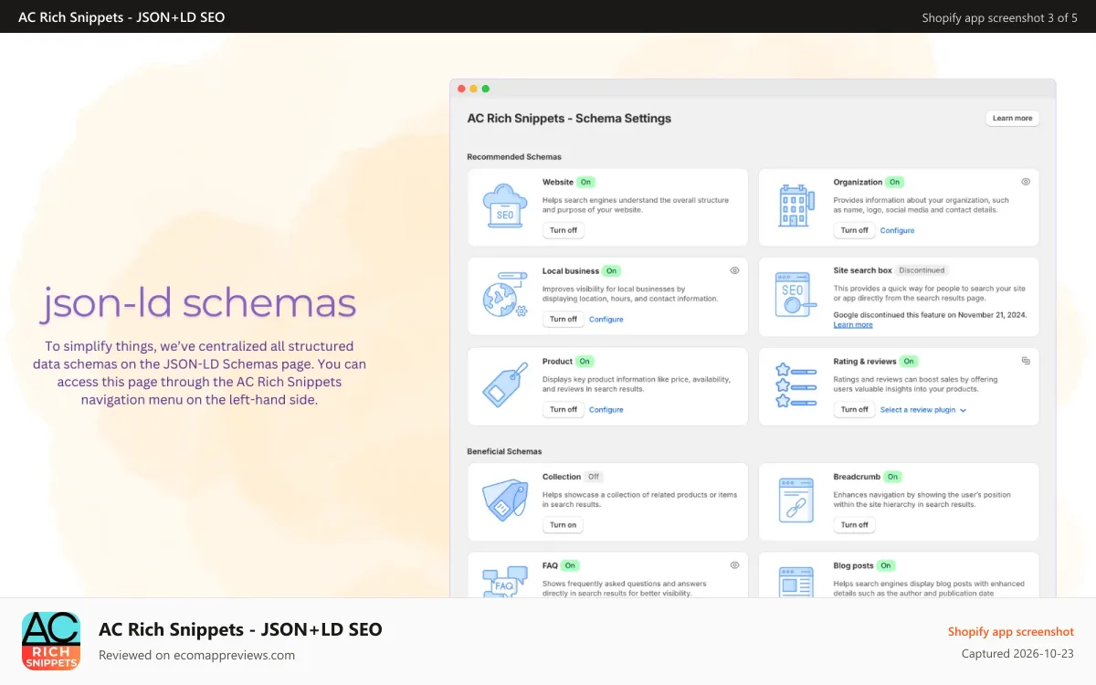Click the Organization building icon
Screen dimensions: 1096x685
[x=796, y=206]
